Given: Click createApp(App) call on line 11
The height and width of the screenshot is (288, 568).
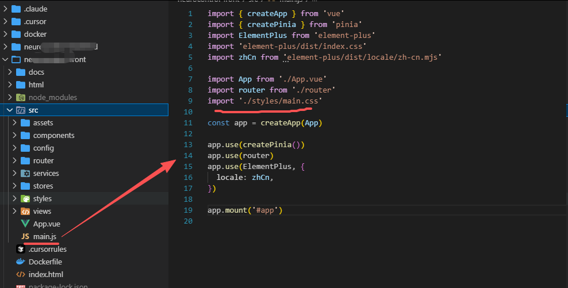Looking at the screenshot, I should [x=291, y=123].
